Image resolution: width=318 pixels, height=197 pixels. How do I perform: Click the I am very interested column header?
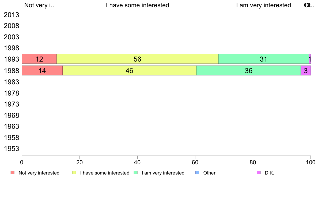[x=263, y=5]
